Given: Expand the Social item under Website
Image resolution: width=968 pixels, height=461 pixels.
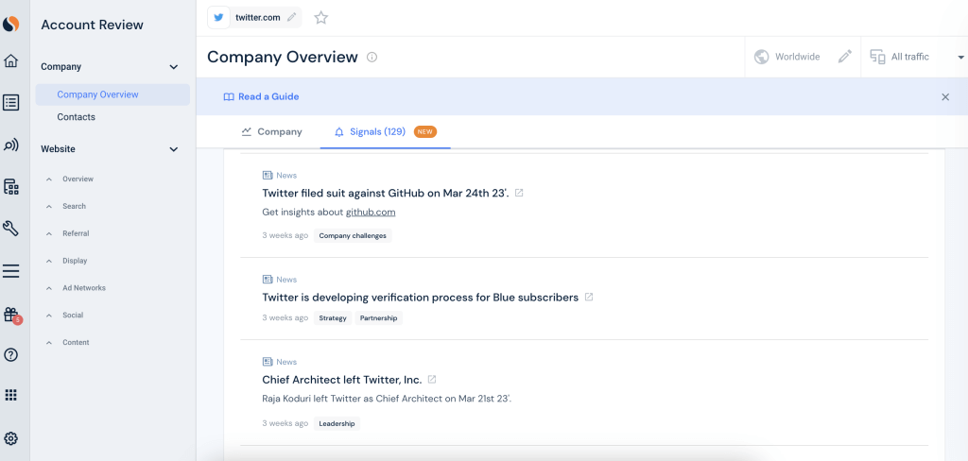Looking at the screenshot, I should tap(49, 315).
